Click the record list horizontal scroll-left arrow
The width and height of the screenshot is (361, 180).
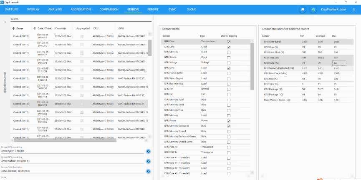[x=12, y=140]
